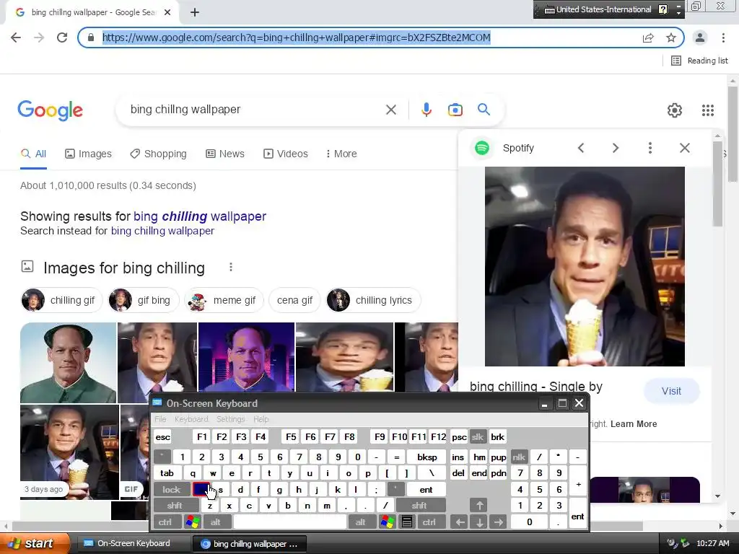The width and height of the screenshot is (739, 554).
Task: Switch to the Images tab
Action: (x=88, y=154)
